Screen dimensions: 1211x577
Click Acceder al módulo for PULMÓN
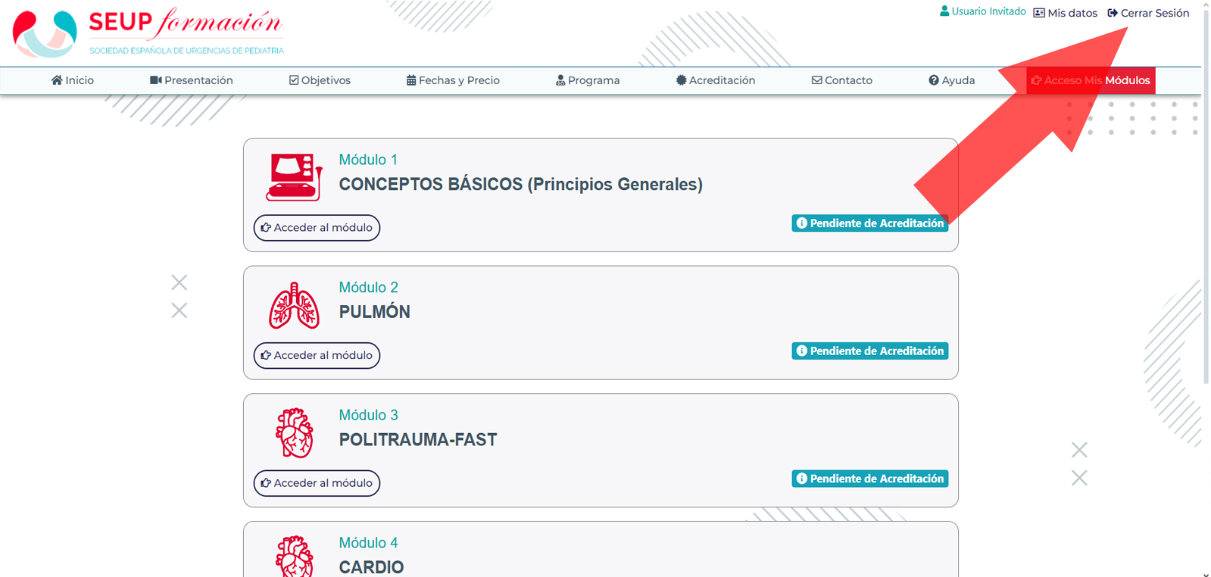(317, 355)
